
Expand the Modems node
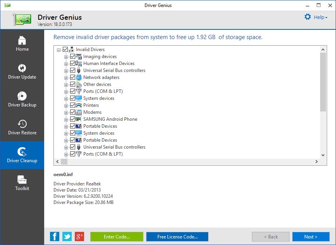[66, 113]
